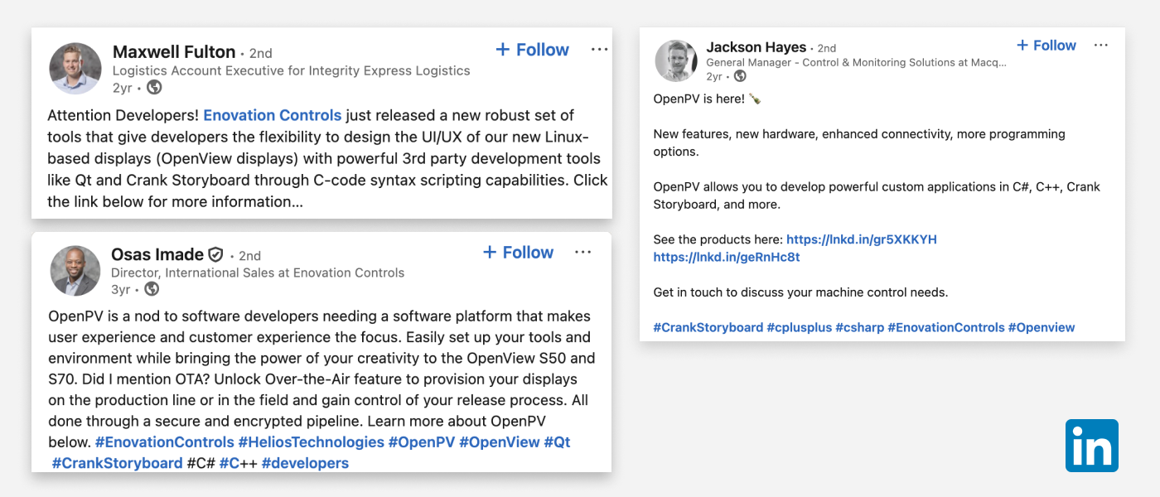Click the #CrankStoryboard hashtag in Osas's post
1160x497 pixels.
pos(117,463)
